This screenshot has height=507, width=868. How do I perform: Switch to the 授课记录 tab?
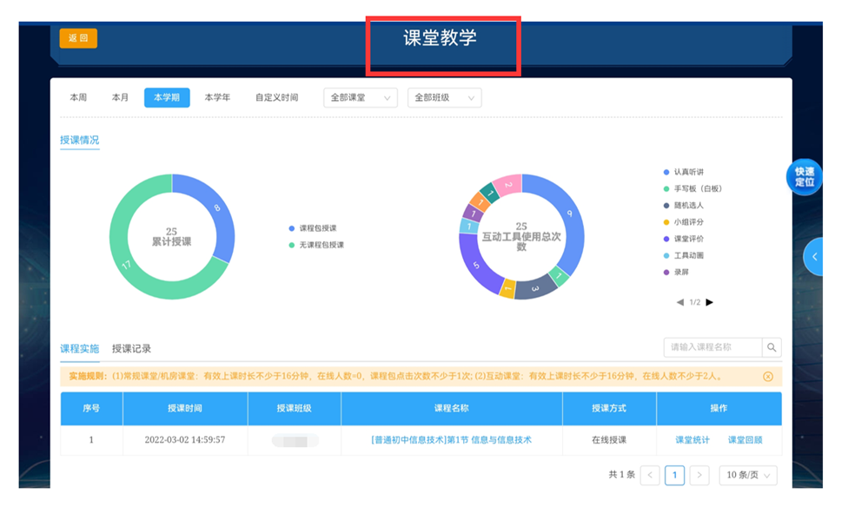tap(131, 348)
